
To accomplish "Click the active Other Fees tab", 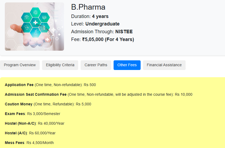I will tap(127, 65).
